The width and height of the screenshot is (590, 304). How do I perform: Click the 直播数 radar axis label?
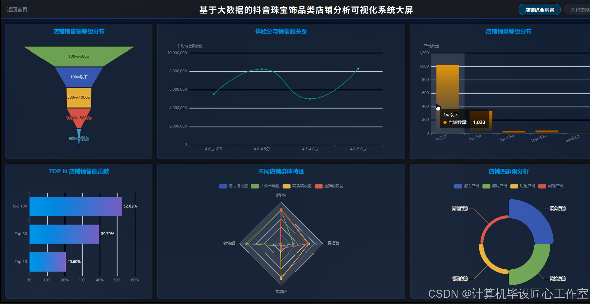(x=333, y=243)
